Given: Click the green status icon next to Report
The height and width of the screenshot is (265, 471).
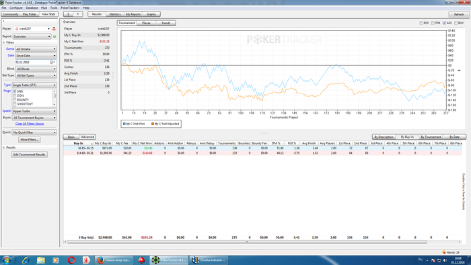Looking at the screenshot, I should click(x=55, y=36).
